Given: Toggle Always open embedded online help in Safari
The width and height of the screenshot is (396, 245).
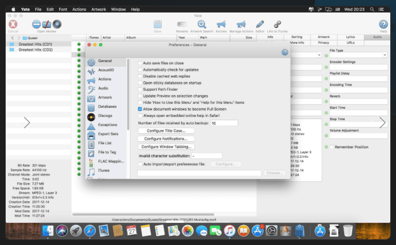Looking at the screenshot, I should click(x=140, y=116).
